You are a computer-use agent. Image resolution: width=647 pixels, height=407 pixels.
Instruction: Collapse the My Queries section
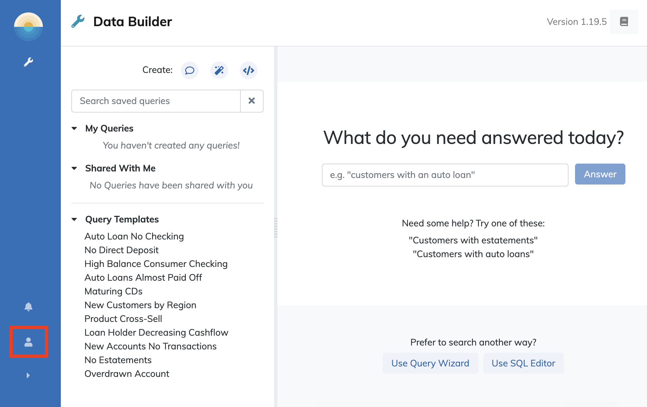[x=74, y=128]
